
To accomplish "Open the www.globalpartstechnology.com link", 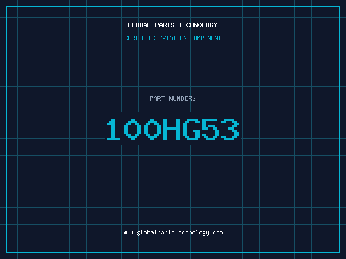I will (x=173, y=233).
